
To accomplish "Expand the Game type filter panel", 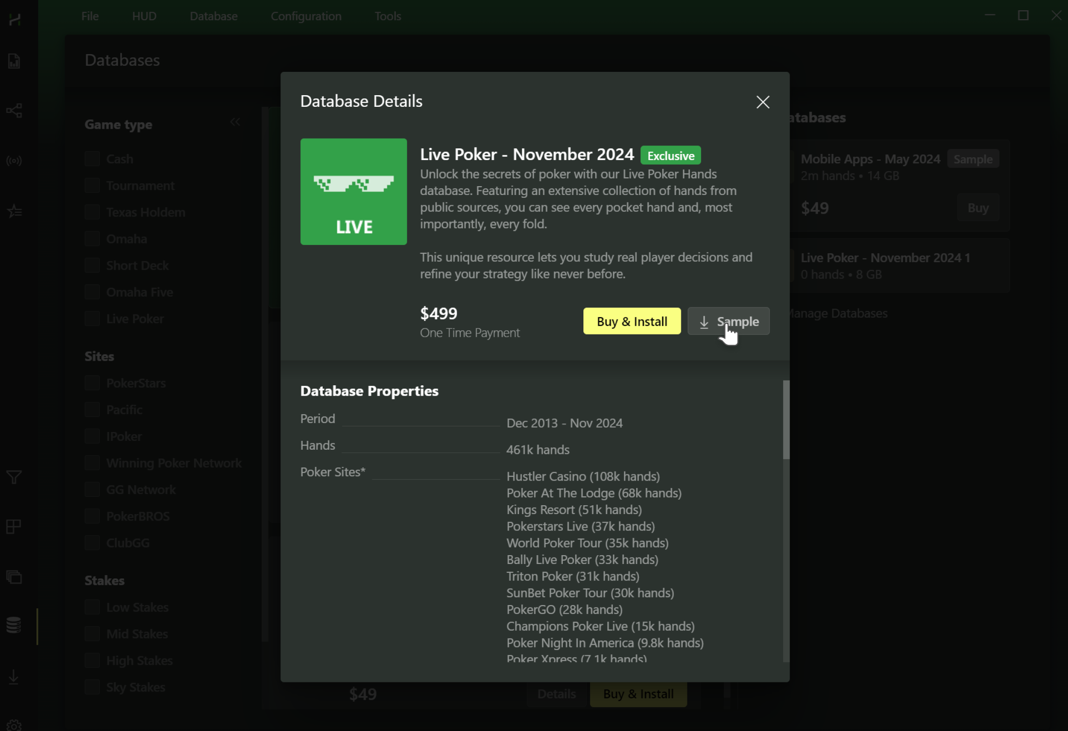I will coord(236,122).
